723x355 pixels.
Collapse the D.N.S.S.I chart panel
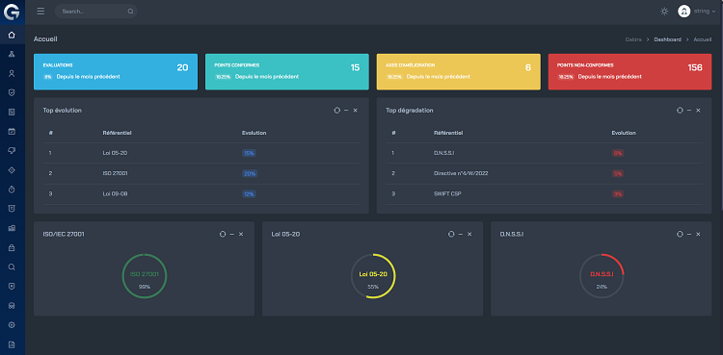(x=689, y=235)
